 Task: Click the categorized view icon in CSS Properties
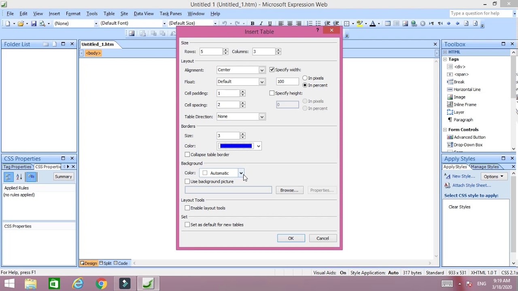pos(8,177)
